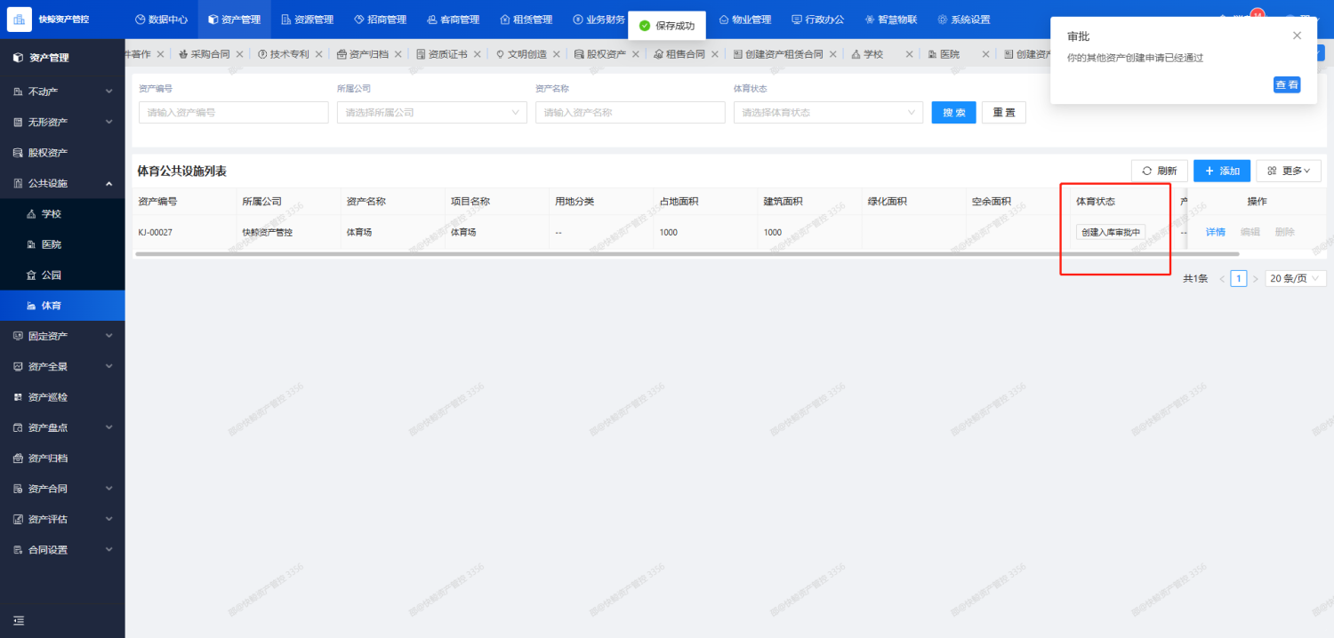Open the 所属公司 dropdown
This screenshot has width=1334, height=638.
click(x=432, y=113)
